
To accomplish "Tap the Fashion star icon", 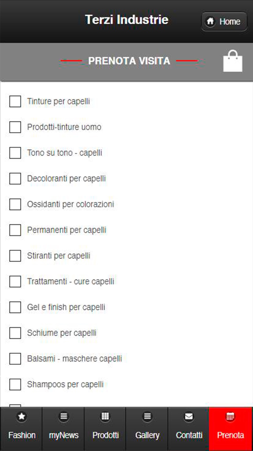I will pyautogui.click(x=22, y=417).
